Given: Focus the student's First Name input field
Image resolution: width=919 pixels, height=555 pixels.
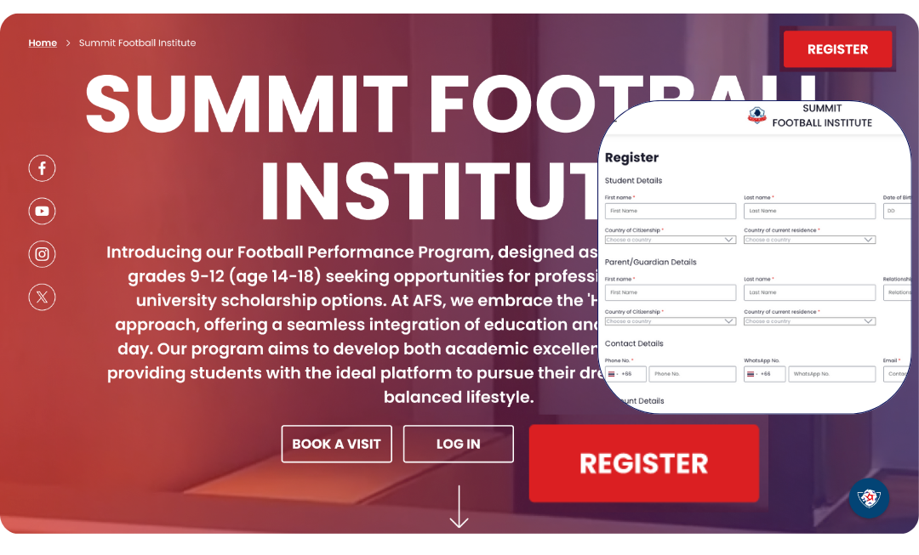Looking at the screenshot, I should click(x=671, y=211).
